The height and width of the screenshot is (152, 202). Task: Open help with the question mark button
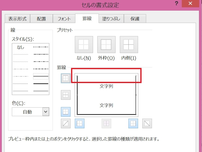point(176,4)
